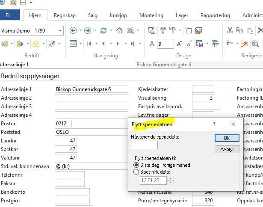Click the save disk icon in title bar
The width and height of the screenshot is (263, 207).
tap(23, 2)
